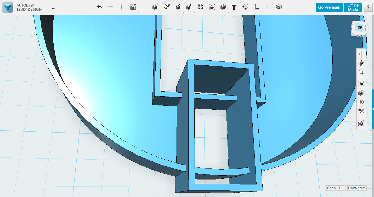This screenshot has width=374, height=197.
Task: Use the Zoom magnifier in the right sidebar
Action: [361, 72]
